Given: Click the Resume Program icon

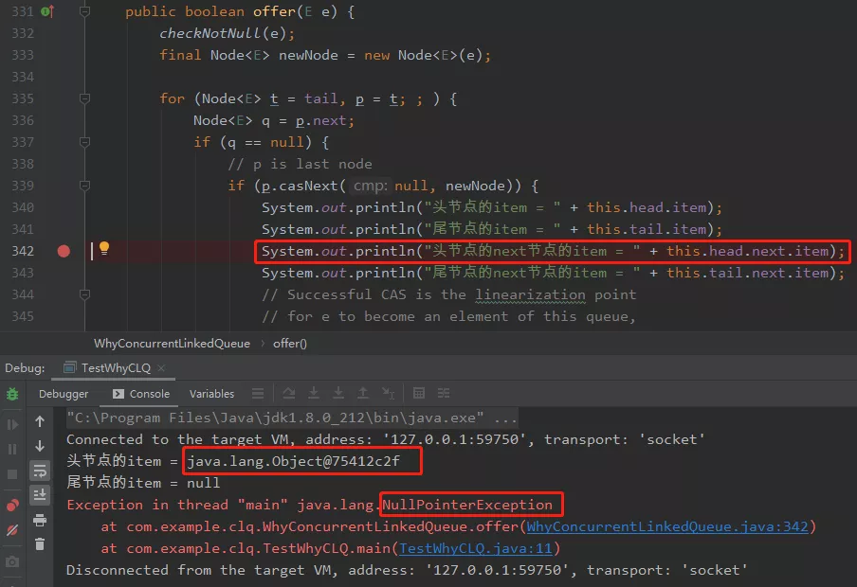Looking at the screenshot, I should coord(12,425).
